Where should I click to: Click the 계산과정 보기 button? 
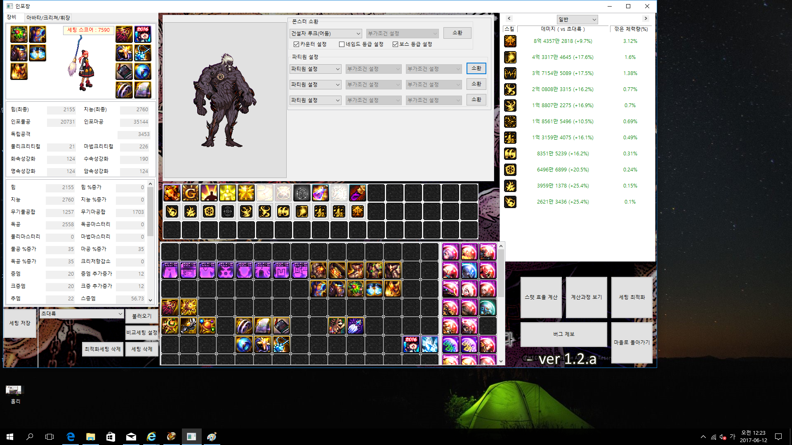tap(587, 297)
